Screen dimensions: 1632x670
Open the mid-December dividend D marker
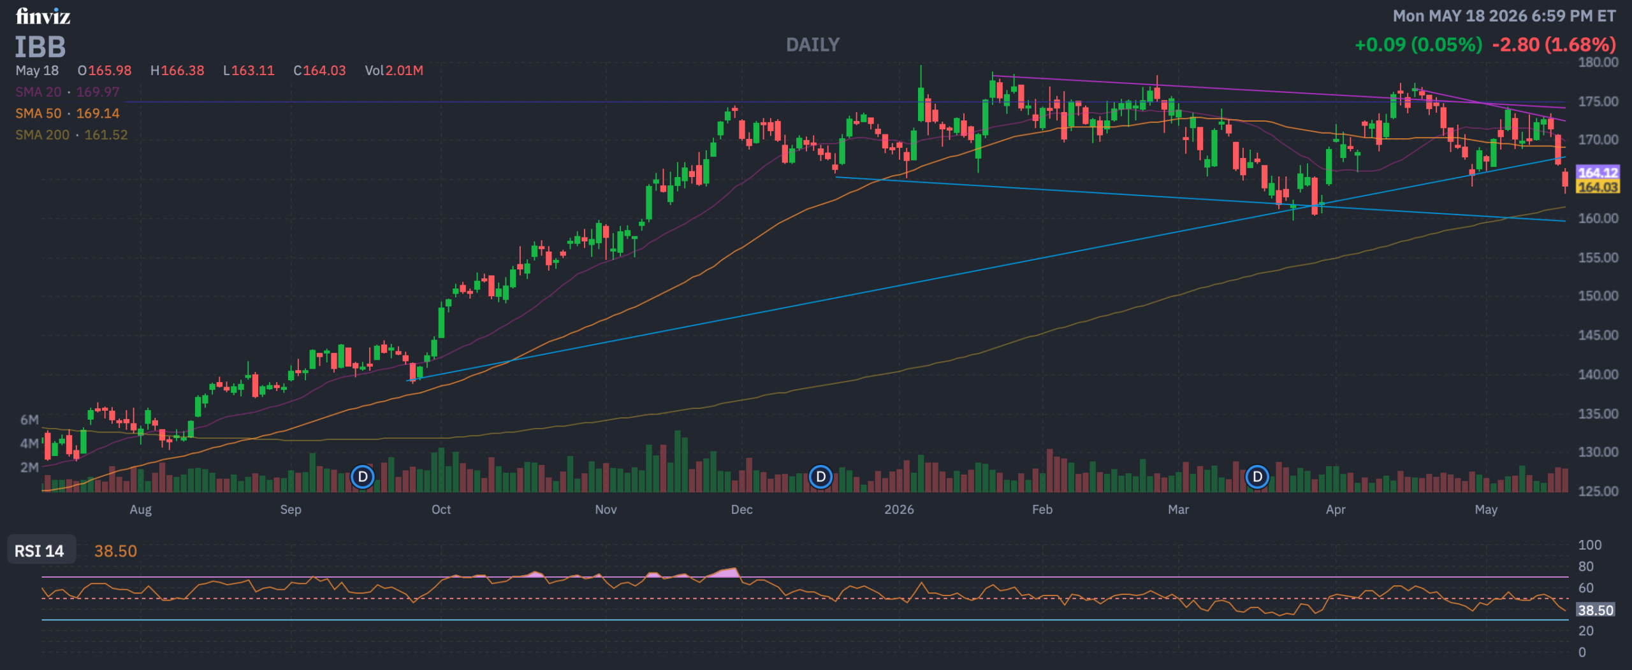[x=820, y=476]
